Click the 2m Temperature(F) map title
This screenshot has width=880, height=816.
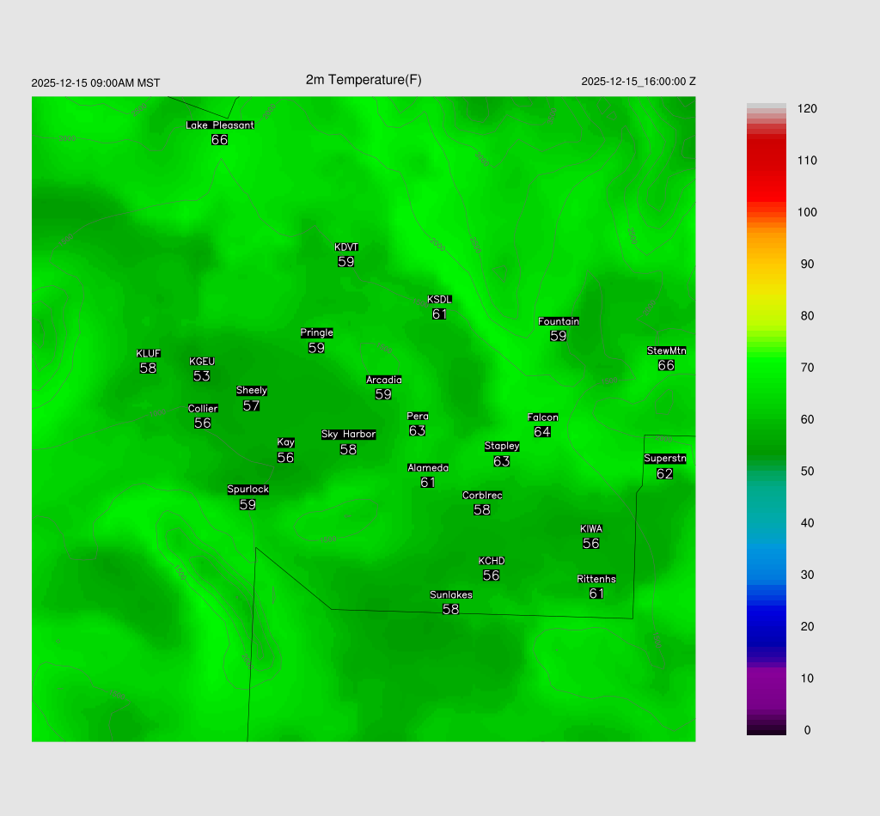tap(364, 80)
